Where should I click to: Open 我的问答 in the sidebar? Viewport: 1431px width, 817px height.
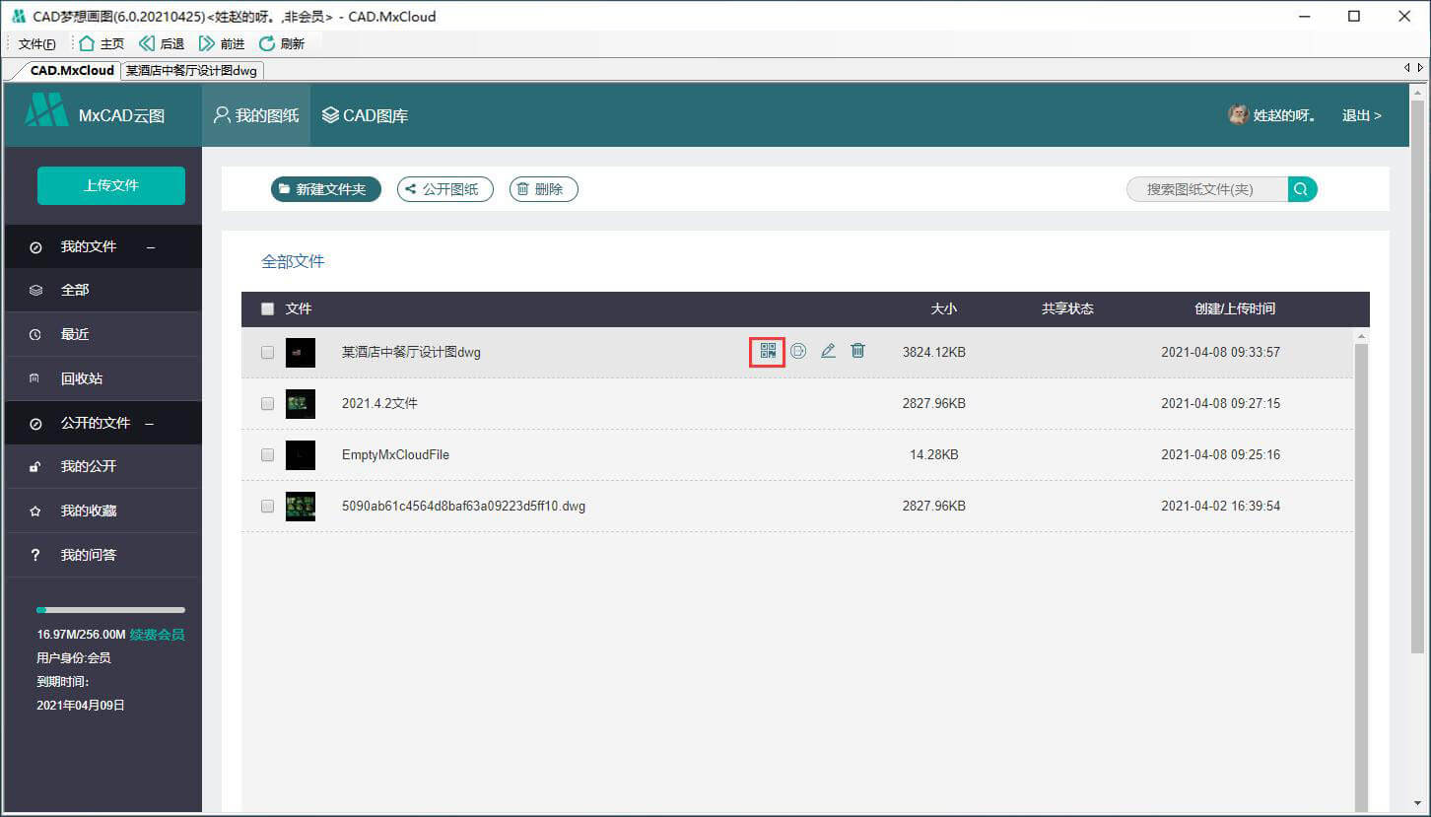pos(102,555)
